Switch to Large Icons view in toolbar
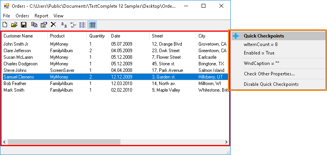 point(64,25)
